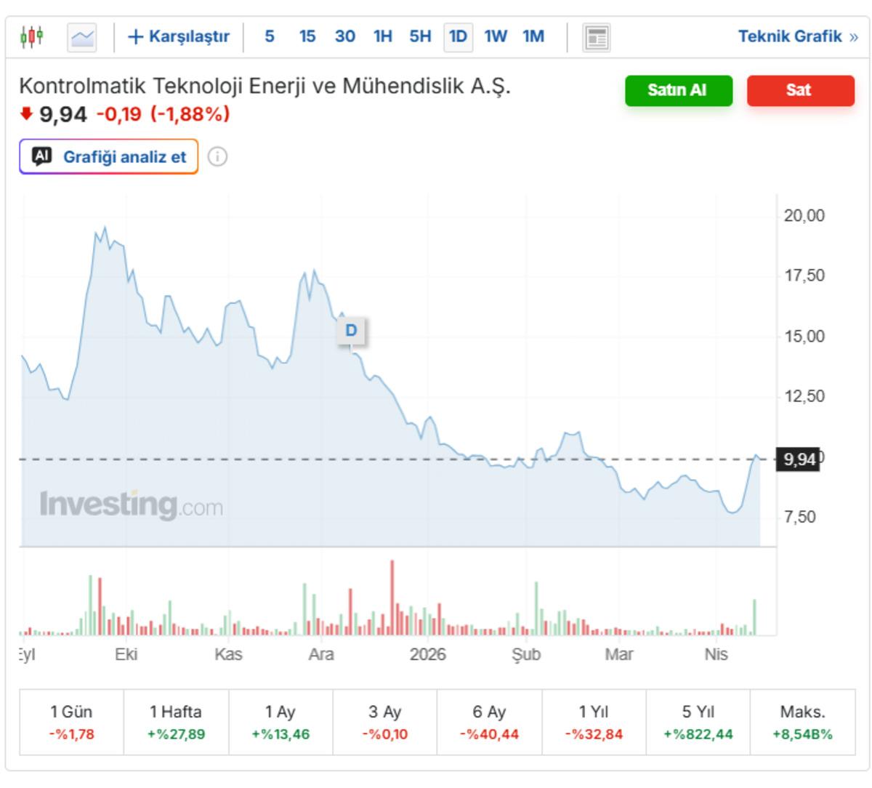The height and width of the screenshot is (788, 872).
Task: Open the Karşılaştır compare option
Action: click(179, 36)
